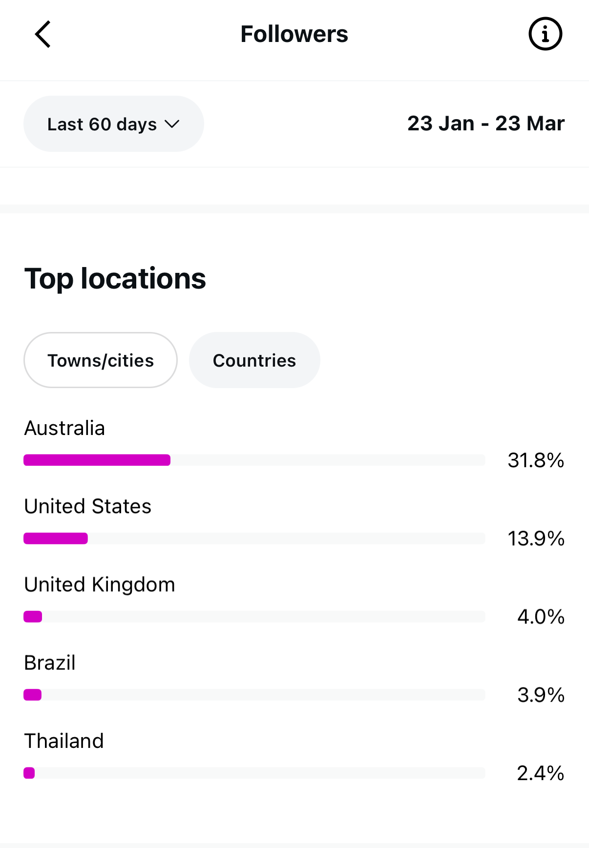Tap the back arrow icon
Screen dimensions: 589x848
(x=43, y=34)
